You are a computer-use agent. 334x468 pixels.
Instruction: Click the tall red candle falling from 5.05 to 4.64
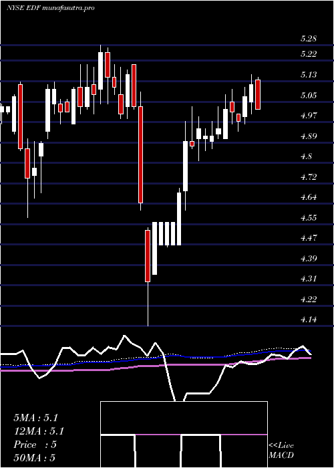click(140, 154)
